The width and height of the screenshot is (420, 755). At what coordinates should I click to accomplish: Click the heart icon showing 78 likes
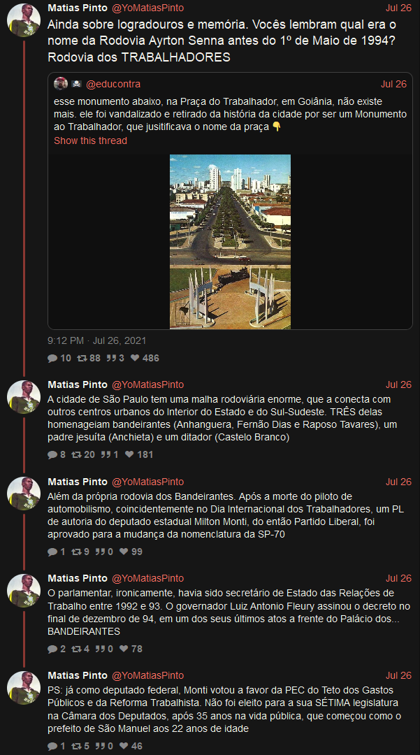(124, 649)
